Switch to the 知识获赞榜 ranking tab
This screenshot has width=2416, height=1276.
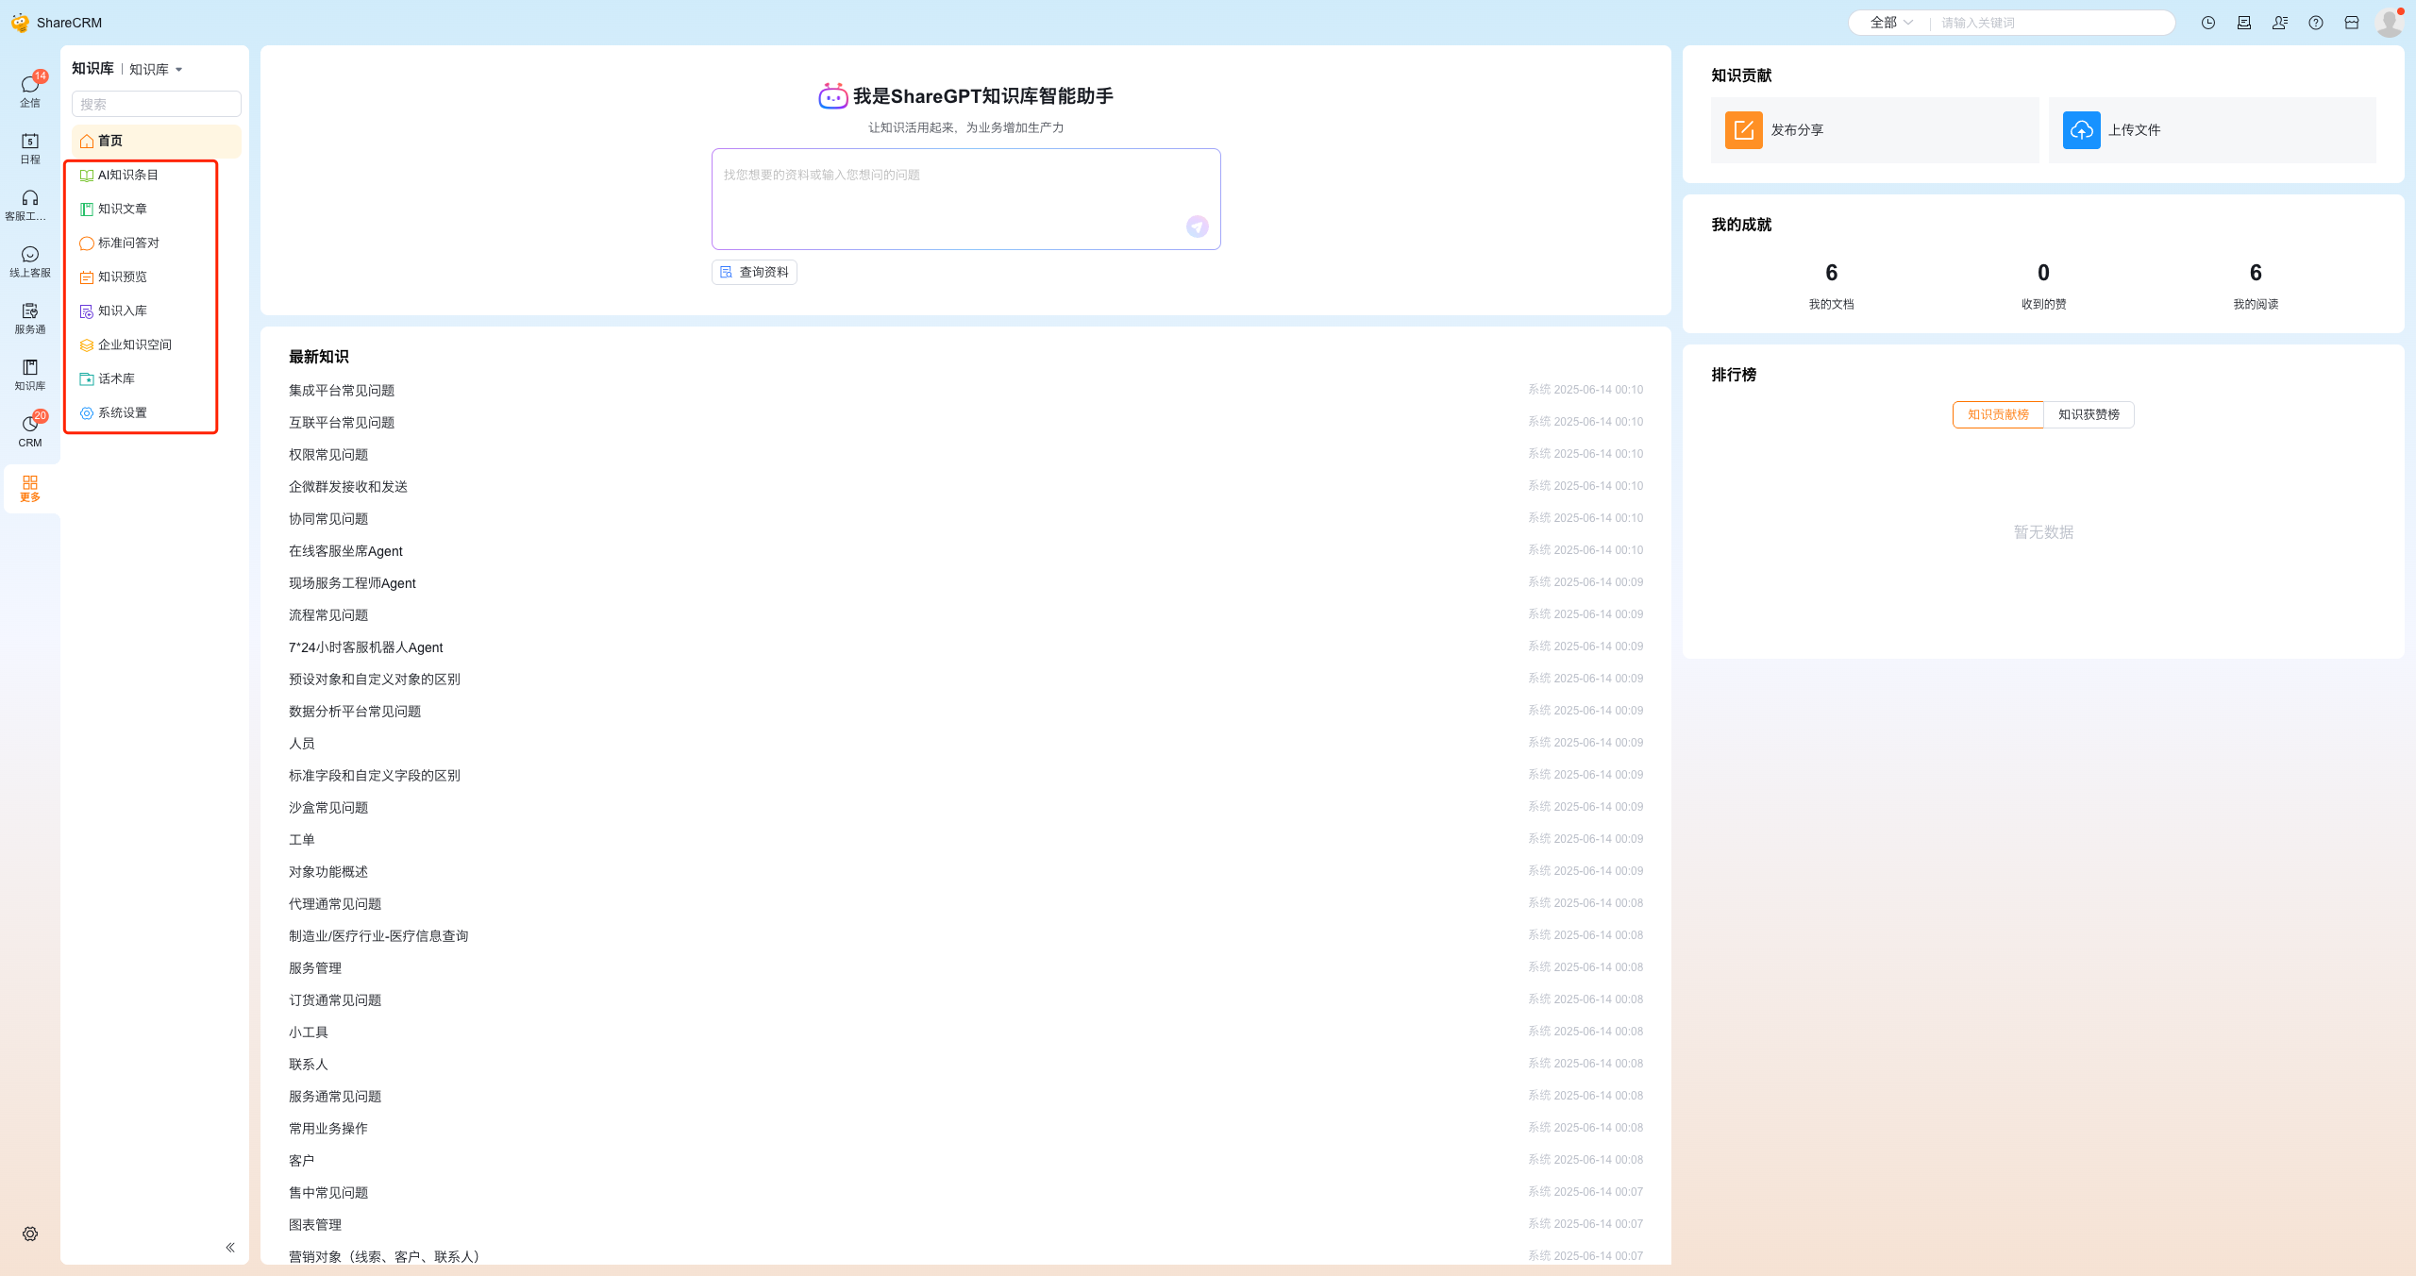pyautogui.click(x=2089, y=414)
